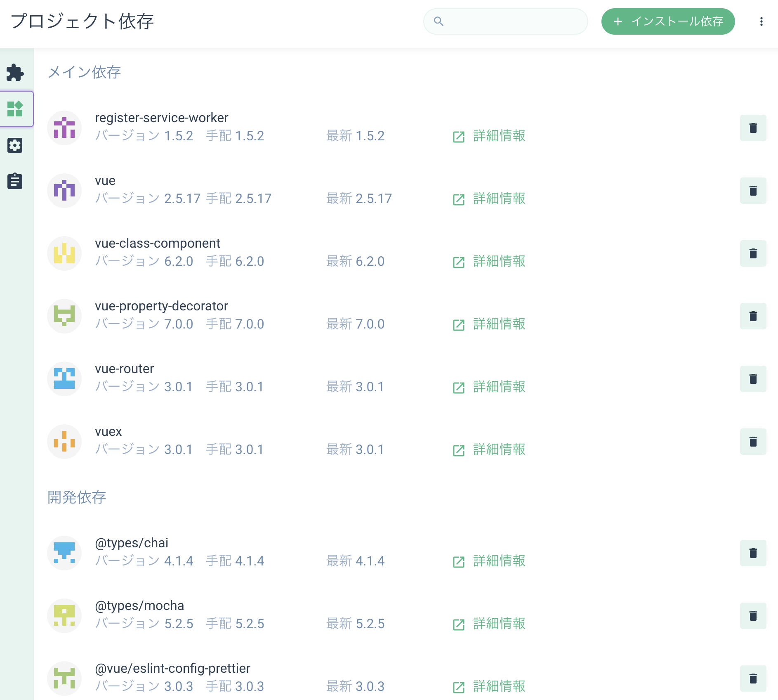Click 最新 1.5.2 for register-service-worker

[x=355, y=136]
